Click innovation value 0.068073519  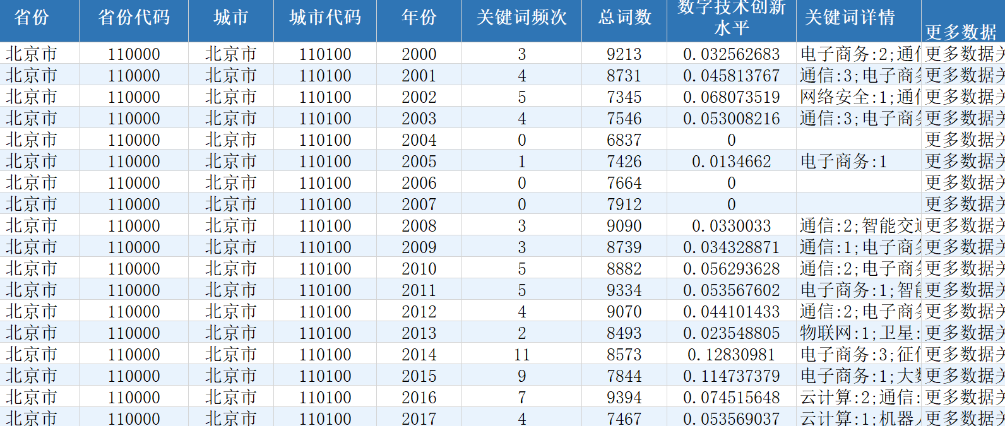(732, 97)
